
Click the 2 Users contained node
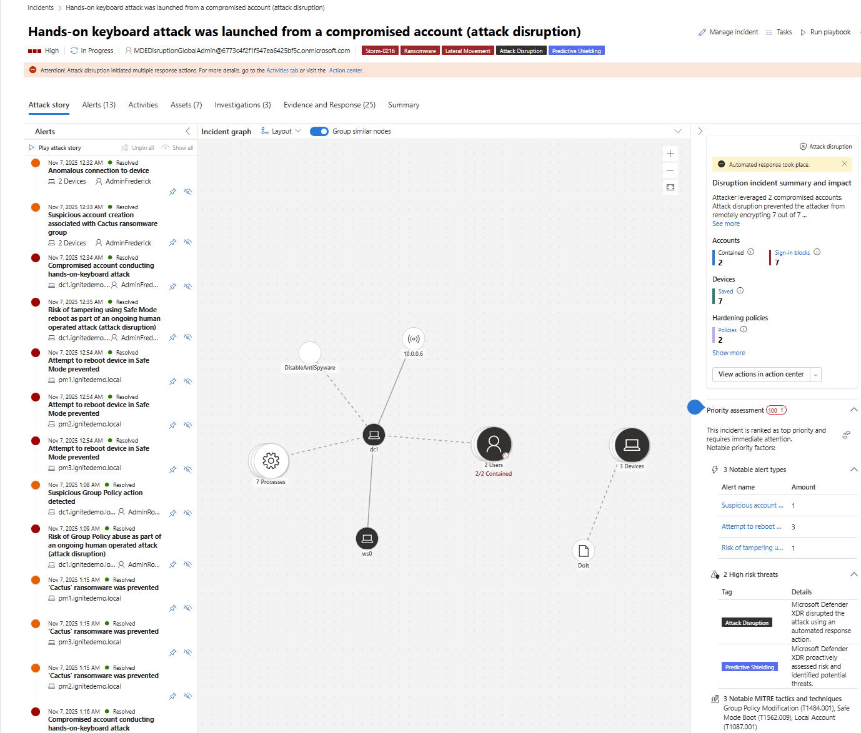494,444
